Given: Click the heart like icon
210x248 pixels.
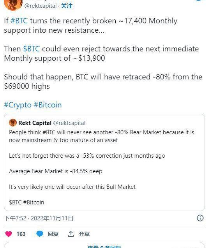Looking at the screenshot, I should (9, 234).
